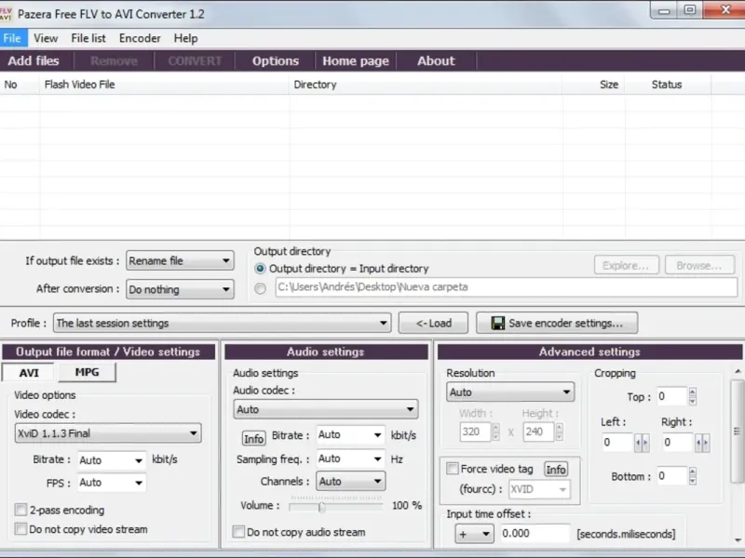Click the floppy disk save icon
The image size is (745, 558).
tap(497, 323)
